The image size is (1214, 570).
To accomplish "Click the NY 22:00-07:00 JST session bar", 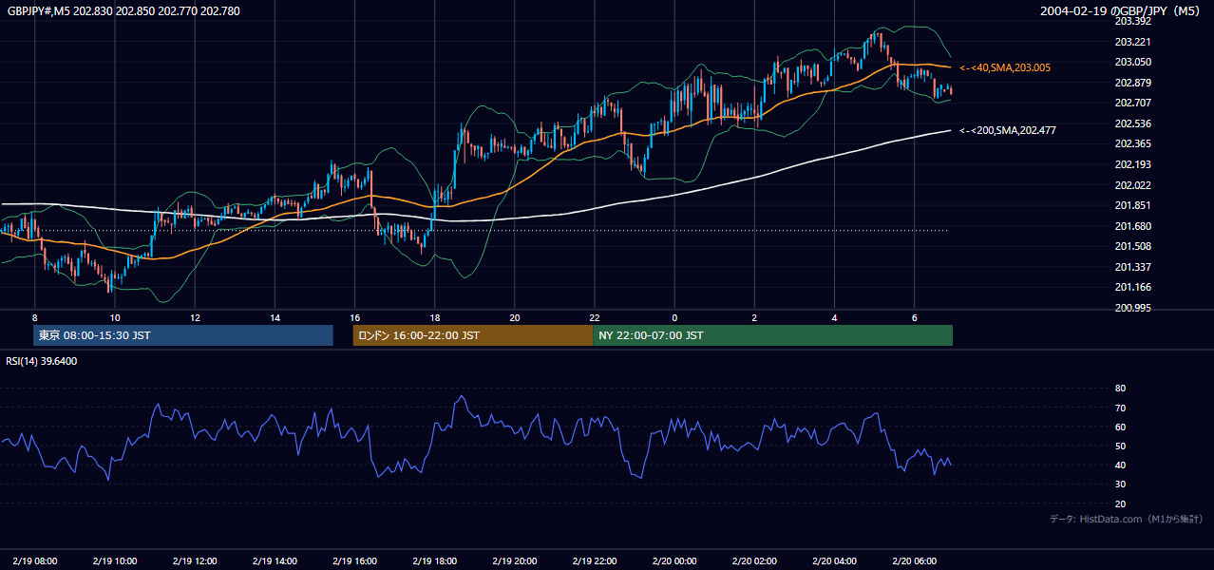I will pyautogui.click(x=772, y=335).
